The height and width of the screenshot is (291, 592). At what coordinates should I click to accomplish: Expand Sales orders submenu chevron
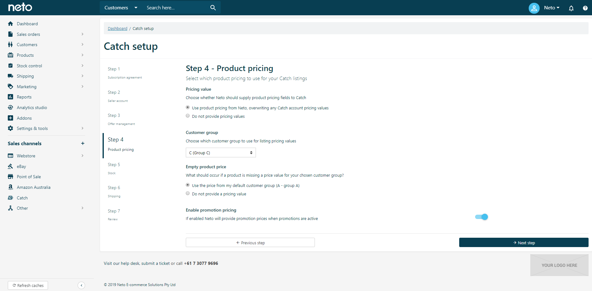[x=82, y=34]
